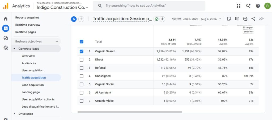Click the green report status check icon

[156, 19]
